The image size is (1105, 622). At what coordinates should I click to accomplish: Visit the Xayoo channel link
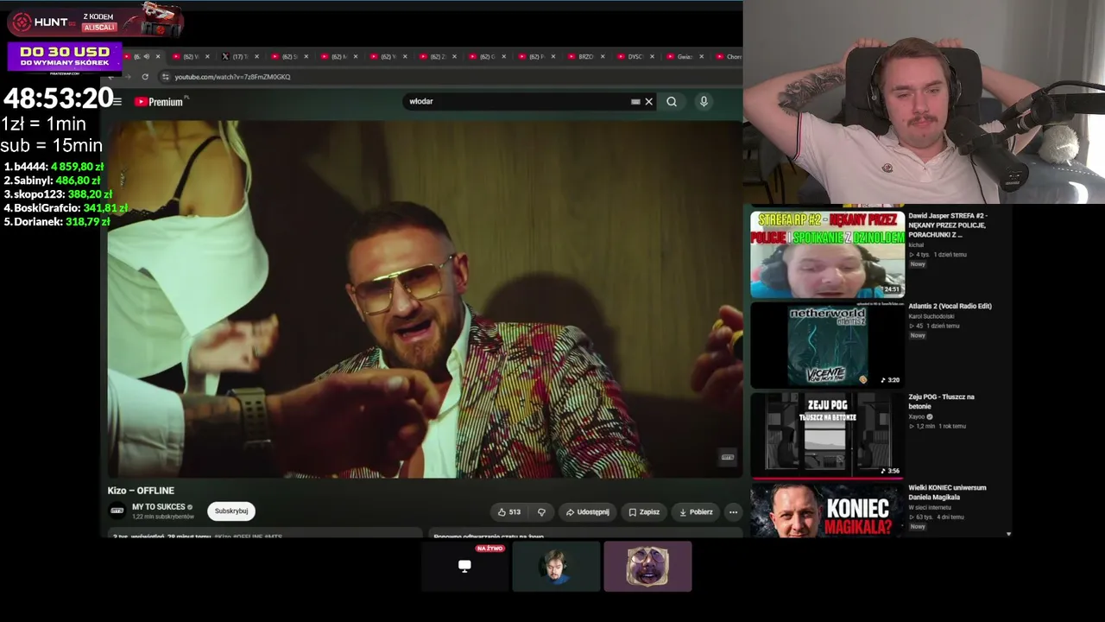point(916,416)
